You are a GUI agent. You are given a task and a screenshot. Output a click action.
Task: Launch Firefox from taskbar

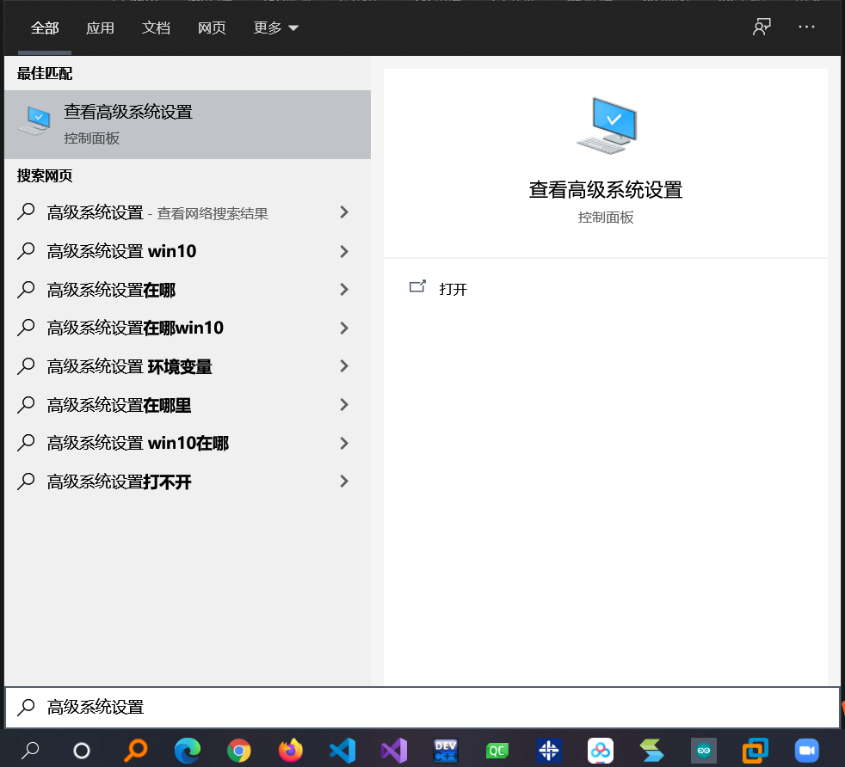pos(291,751)
